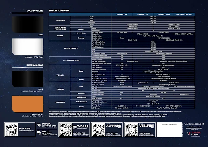
Task: Click the MULTIMEDIA category cell
Action: pos(60,102)
